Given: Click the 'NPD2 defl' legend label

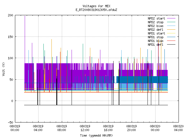Looking at the screenshot, I should click(x=156, y=30).
